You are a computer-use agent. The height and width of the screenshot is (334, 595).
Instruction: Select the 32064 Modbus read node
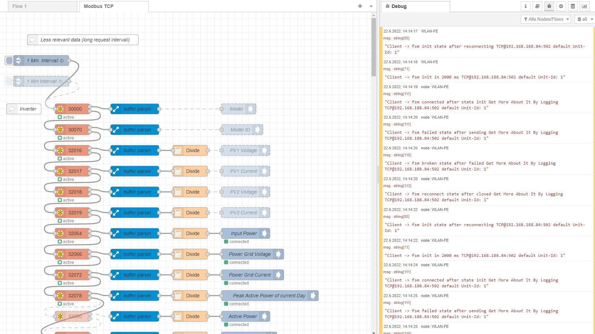(72, 233)
